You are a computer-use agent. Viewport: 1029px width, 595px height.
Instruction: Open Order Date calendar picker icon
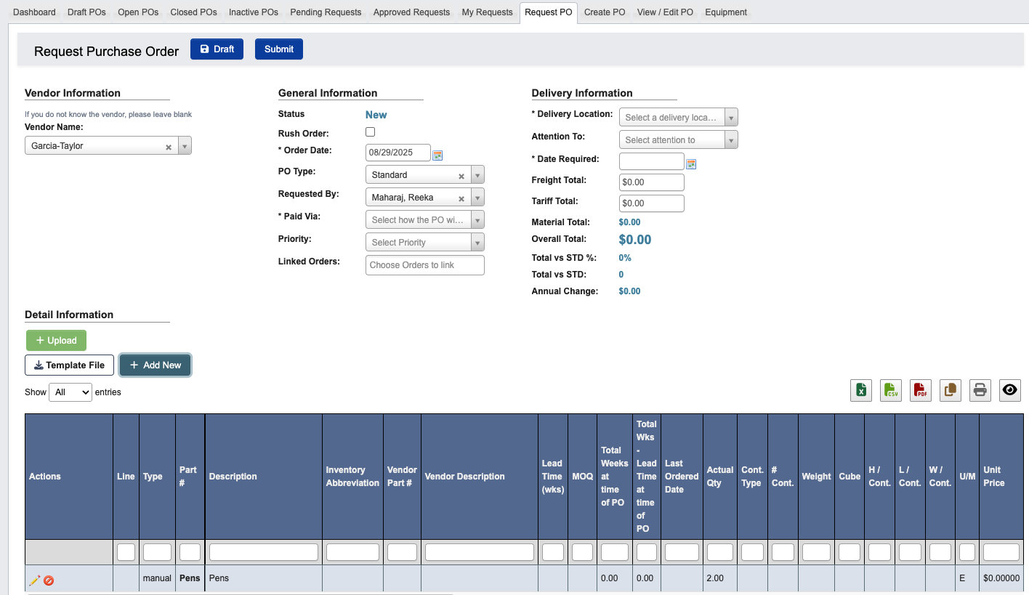tap(437, 155)
